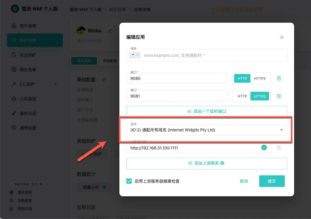Click the 黑白名单 list icon
Image resolution: width=311 pixels, height=219 pixels.
pos(14,69)
